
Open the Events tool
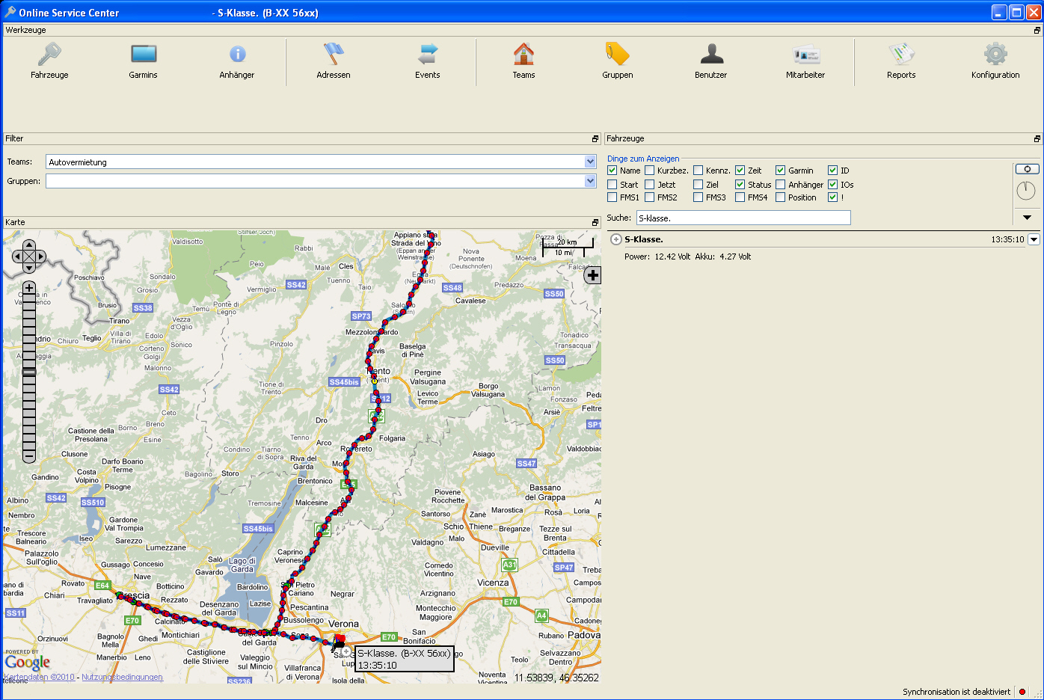[428, 61]
